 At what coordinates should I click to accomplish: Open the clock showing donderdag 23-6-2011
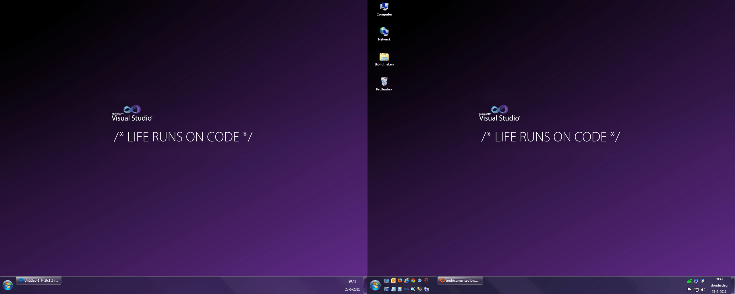[x=719, y=285]
